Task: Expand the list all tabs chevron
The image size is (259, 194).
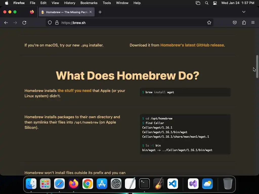Action: pyautogui.click(x=244, y=12)
